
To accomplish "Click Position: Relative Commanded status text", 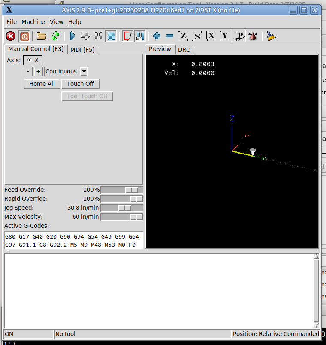I will click(x=276, y=334).
